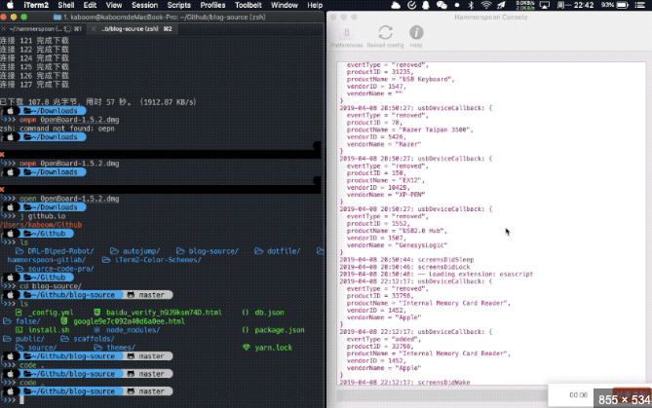Open the Window menu

click(x=285, y=5)
